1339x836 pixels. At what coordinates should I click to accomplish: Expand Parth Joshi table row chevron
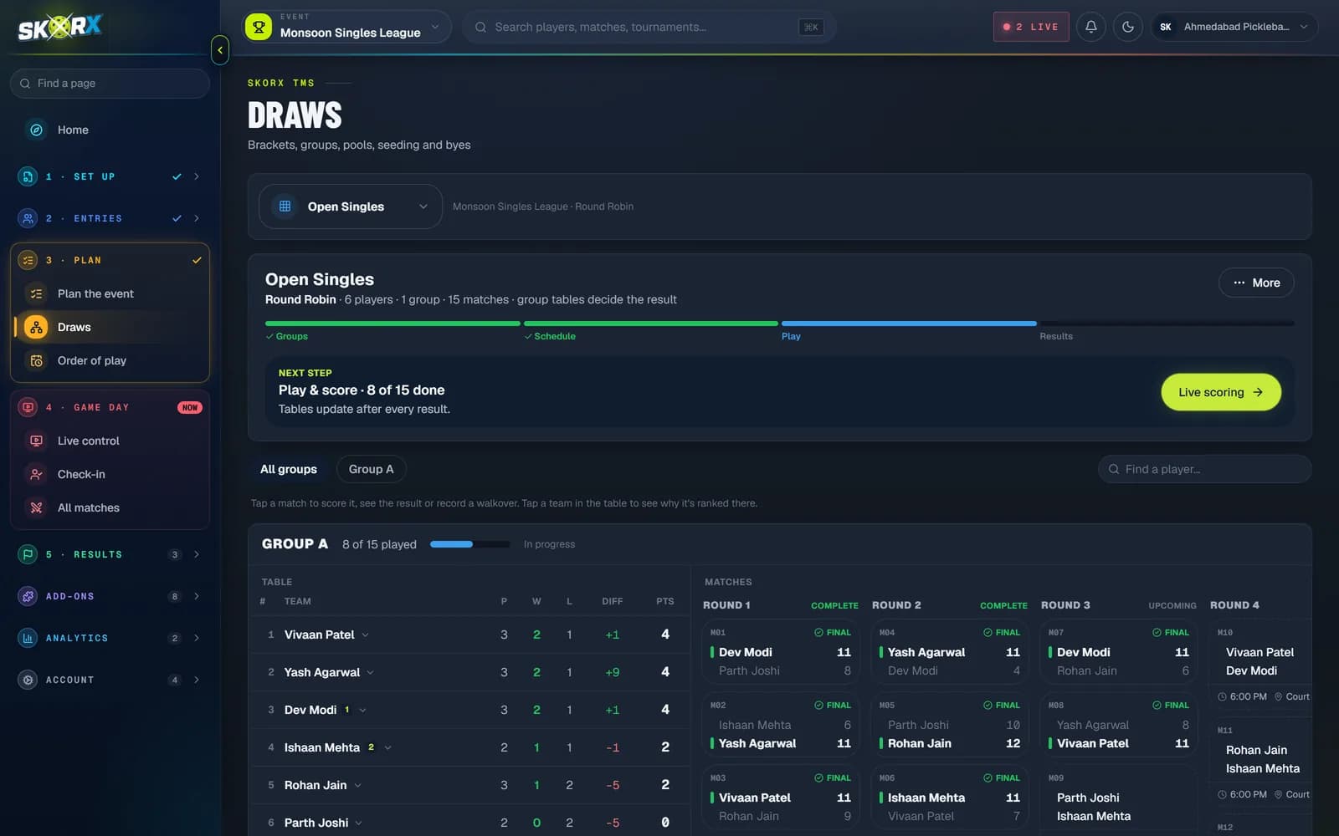(359, 823)
